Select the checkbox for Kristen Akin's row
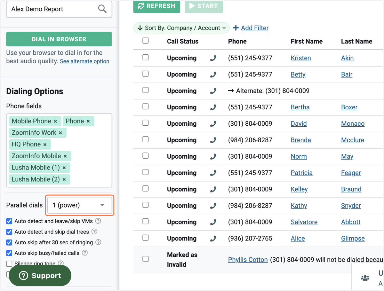 146,57
